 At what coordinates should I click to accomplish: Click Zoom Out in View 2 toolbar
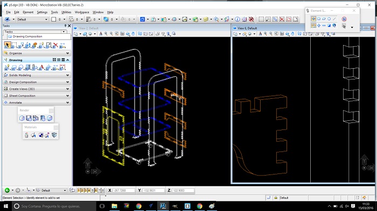pos(111,34)
